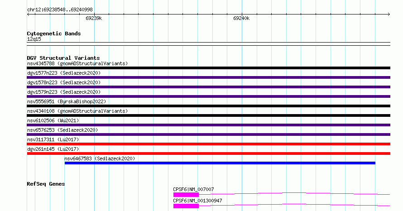The image size is (403, 211).
Task: Open the dgv1579n223 (Sedlazeck2020) variant label
Action: point(64,92)
